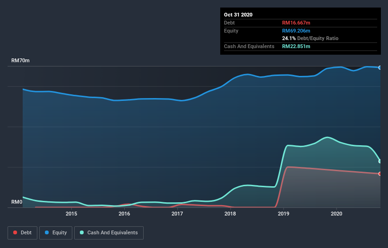Click the 2019 x-axis label
Viewport: 388px width, 248px height.
284,214
